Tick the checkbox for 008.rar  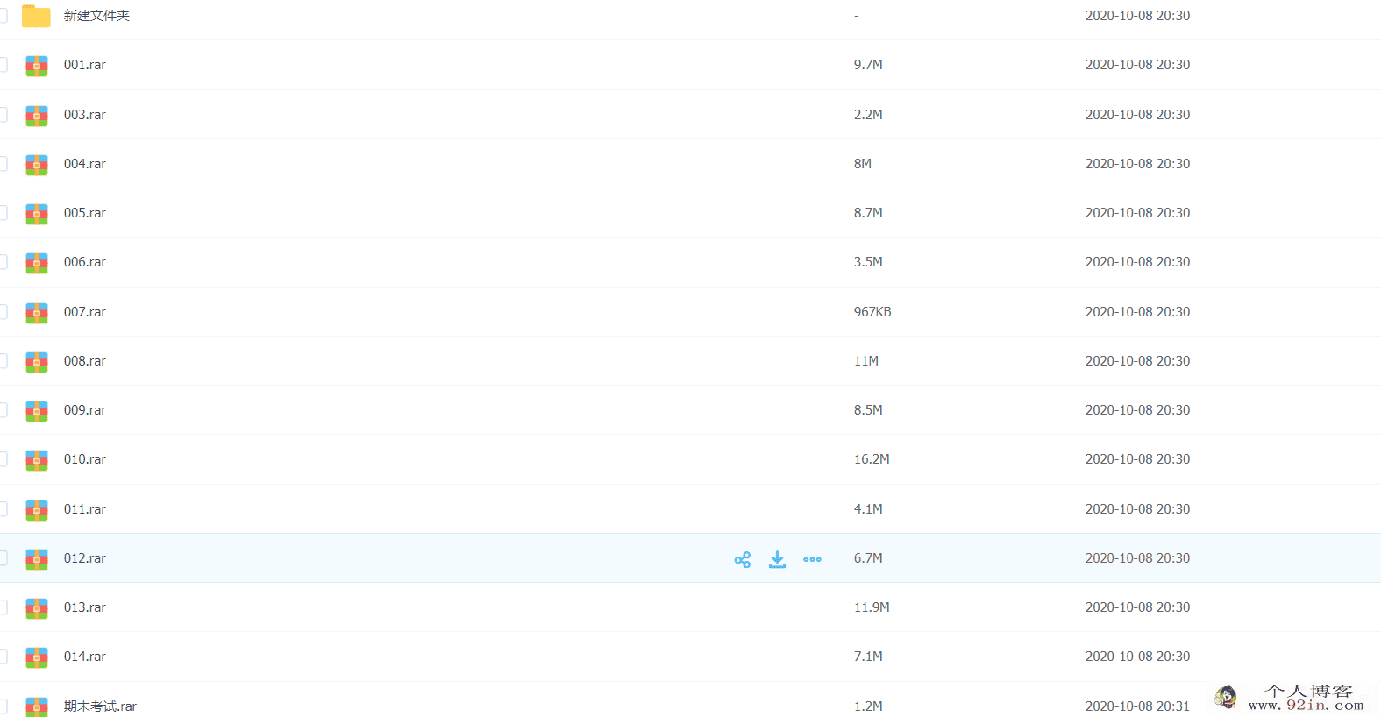click(3, 361)
